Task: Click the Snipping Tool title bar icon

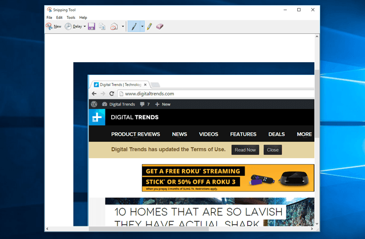Action: tap(50, 10)
